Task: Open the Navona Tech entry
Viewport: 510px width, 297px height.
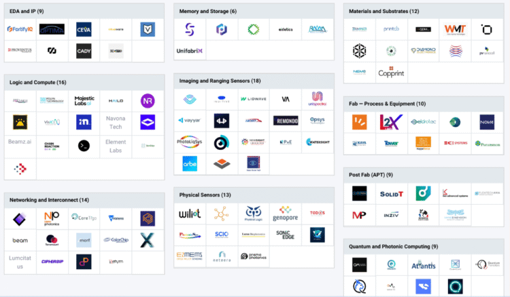Action: (x=116, y=123)
